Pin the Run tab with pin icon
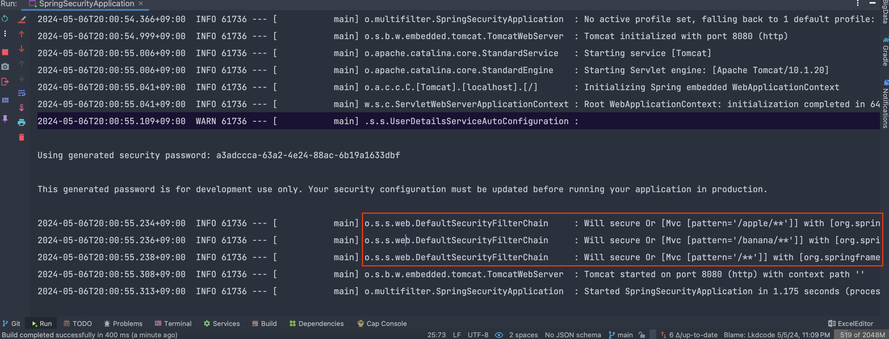This screenshot has width=889, height=339. (x=5, y=119)
